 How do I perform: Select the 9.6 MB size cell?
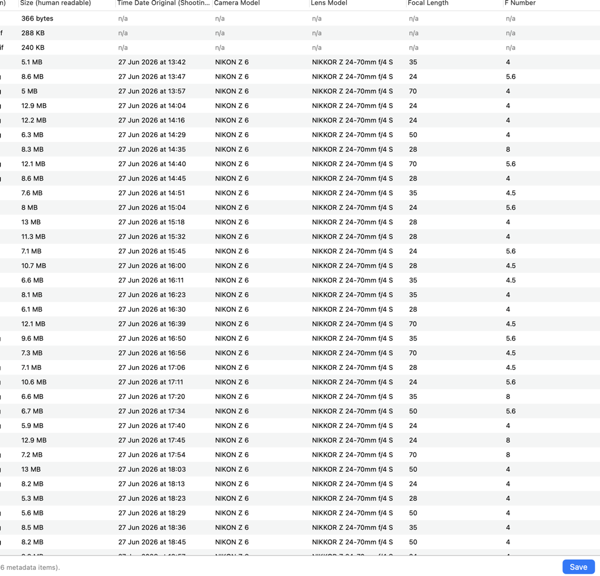[32, 338]
